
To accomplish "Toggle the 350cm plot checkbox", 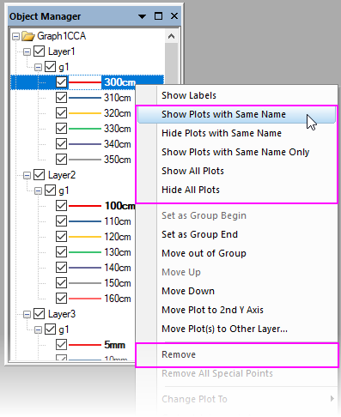I will [x=61, y=160].
